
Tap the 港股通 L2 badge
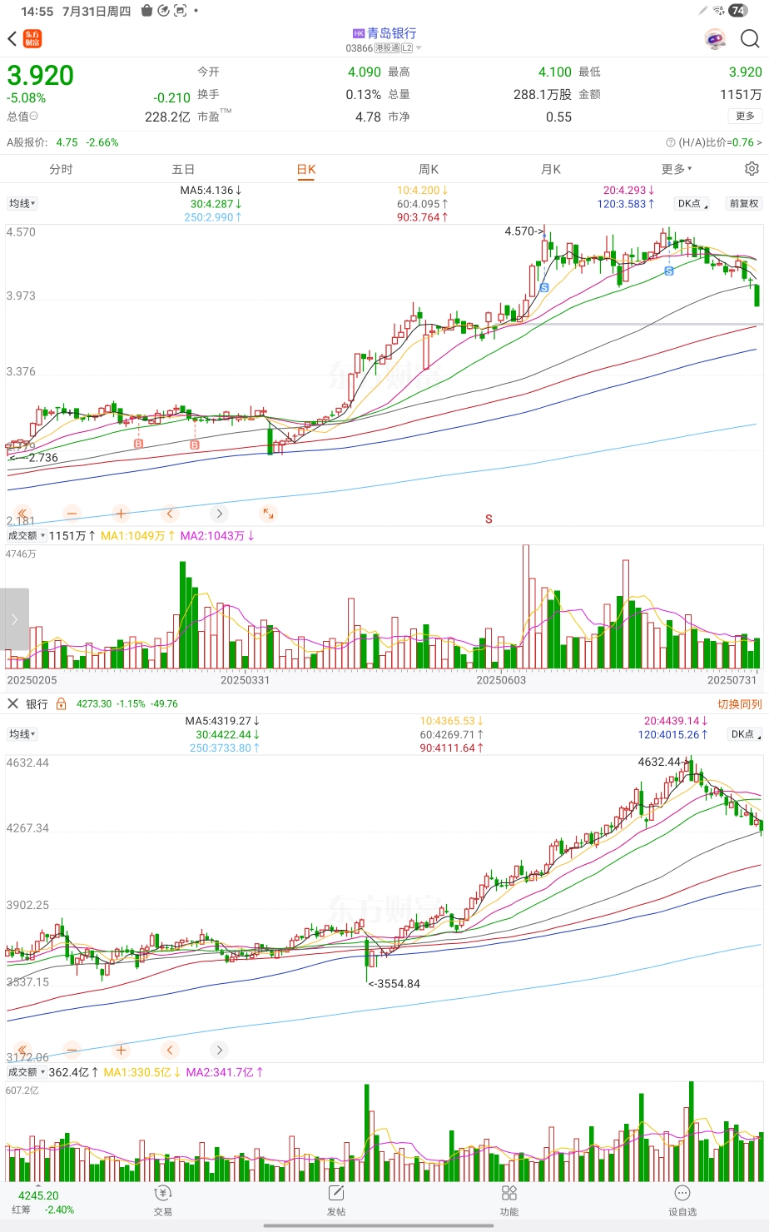tap(394, 48)
